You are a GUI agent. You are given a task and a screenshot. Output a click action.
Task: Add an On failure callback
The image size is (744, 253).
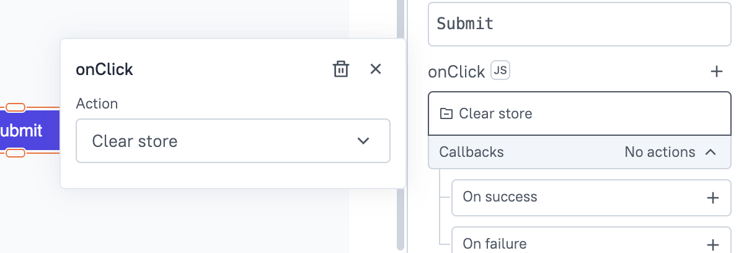coord(713,244)
